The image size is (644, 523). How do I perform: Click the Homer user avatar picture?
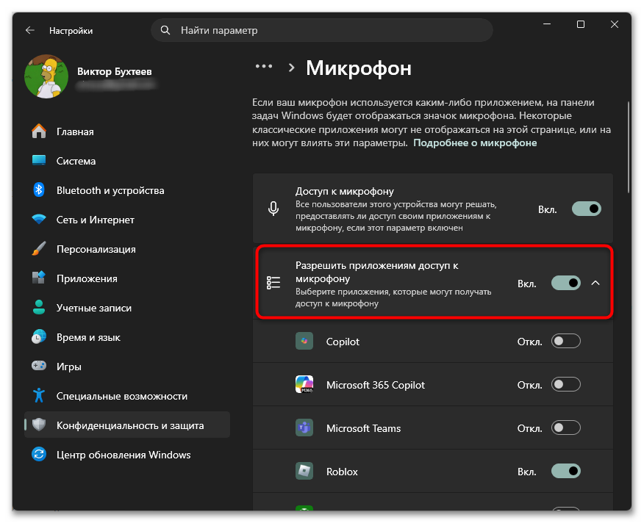click(x=46, y=76)
